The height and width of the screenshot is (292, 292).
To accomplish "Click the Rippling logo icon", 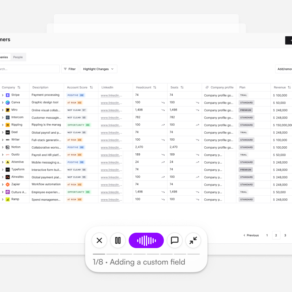I will (x=8, y=125).
